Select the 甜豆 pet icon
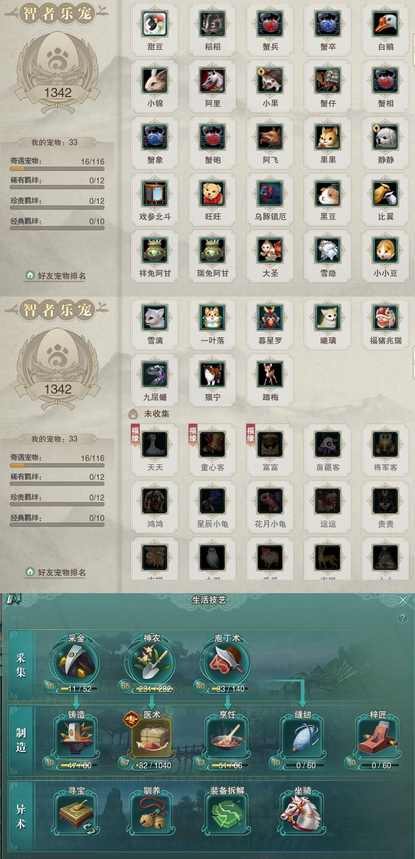Screen dimensions: 415x859 point(155,24)
